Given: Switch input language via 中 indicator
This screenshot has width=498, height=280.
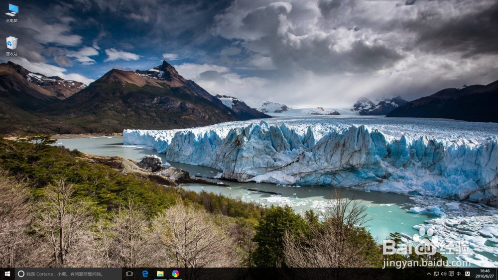Looking at the screenshot, I should [x=459, y=274].
